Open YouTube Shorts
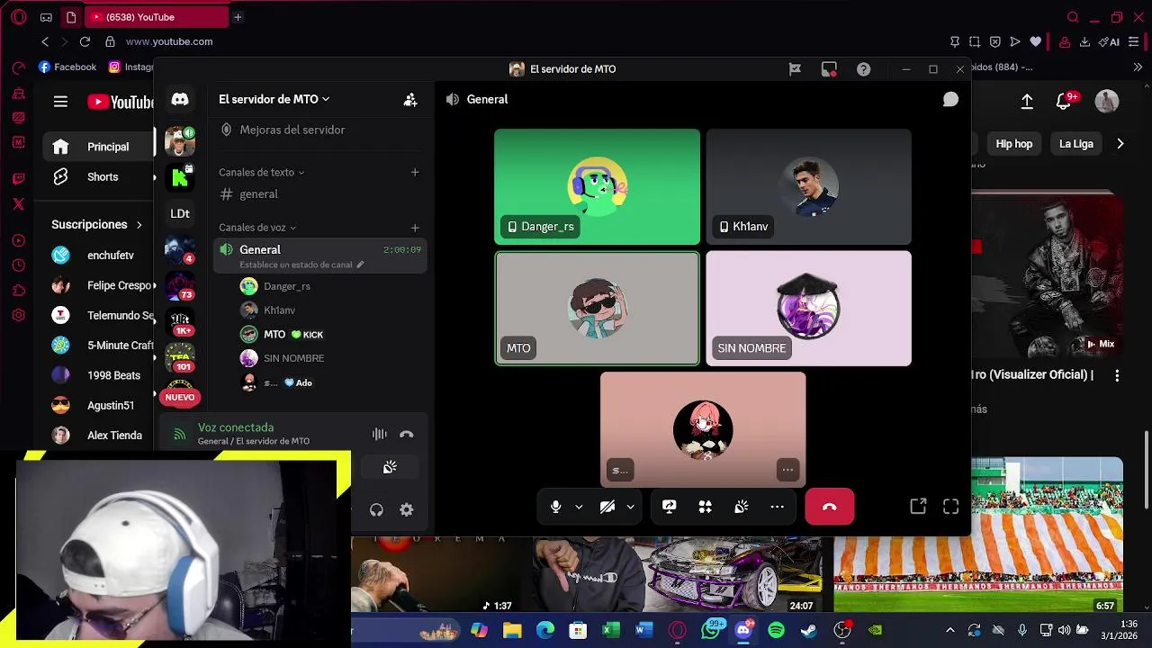The image size is (1152, 648). pos(97,177)
